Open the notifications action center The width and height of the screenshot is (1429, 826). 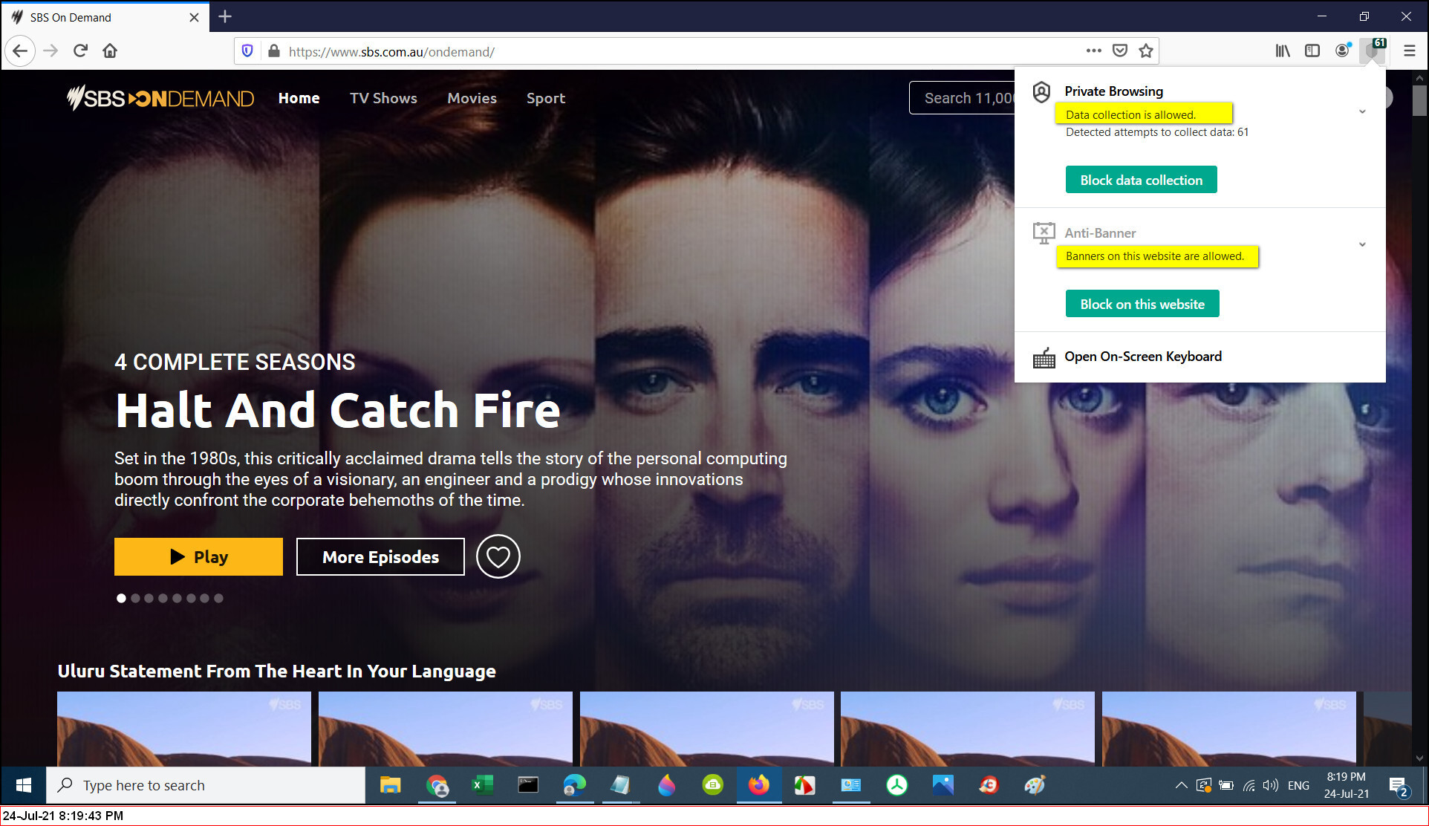(1399, 785)
